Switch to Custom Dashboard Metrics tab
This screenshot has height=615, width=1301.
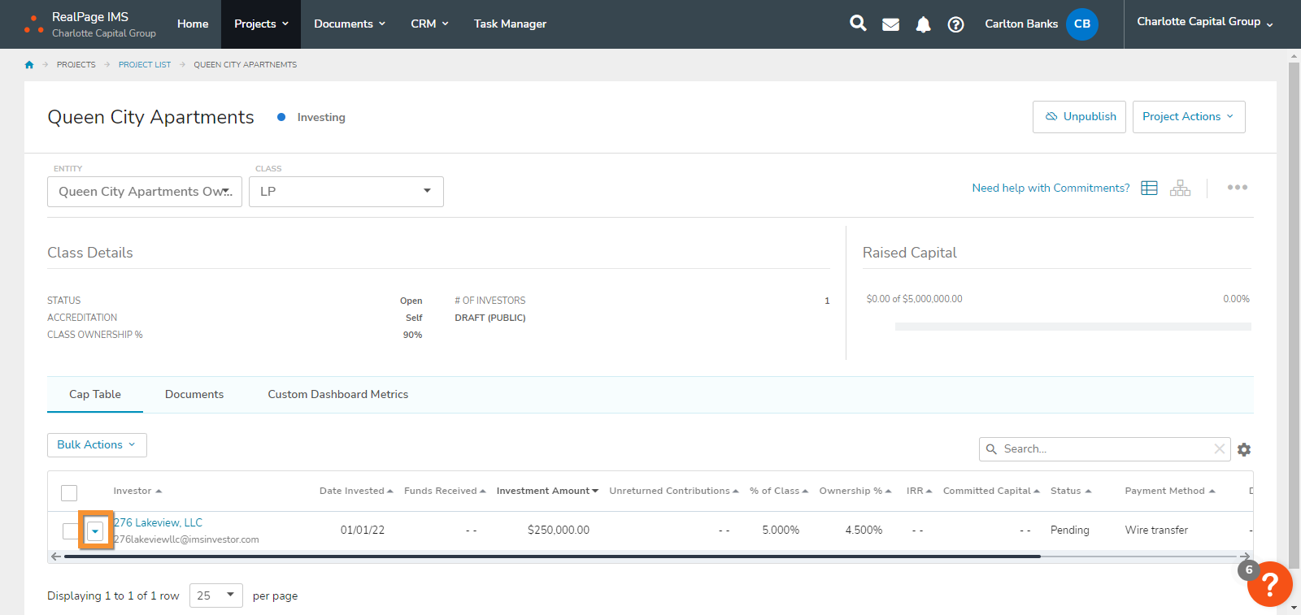(338, 395)
